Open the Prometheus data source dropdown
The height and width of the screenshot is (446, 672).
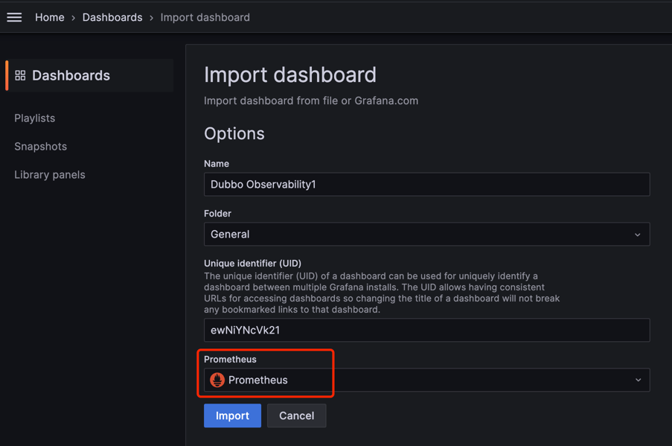(x=426, y=380)
